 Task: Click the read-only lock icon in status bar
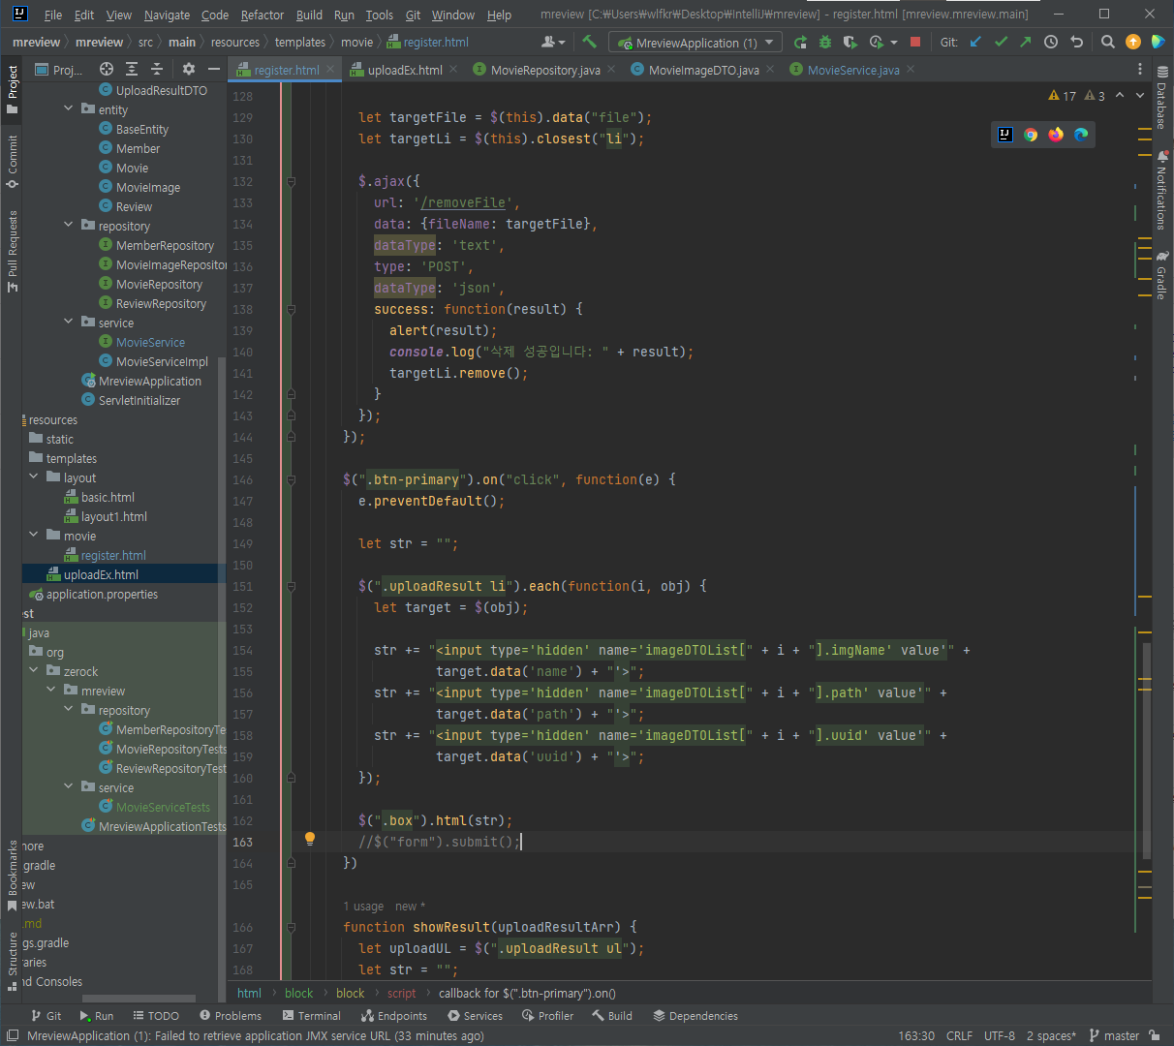1155,1035
